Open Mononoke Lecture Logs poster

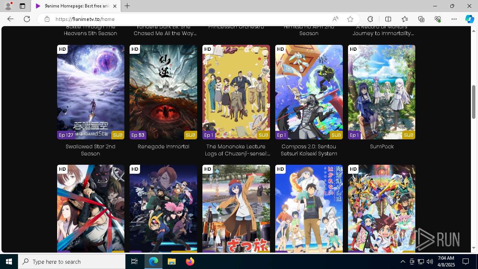[236, 92]
